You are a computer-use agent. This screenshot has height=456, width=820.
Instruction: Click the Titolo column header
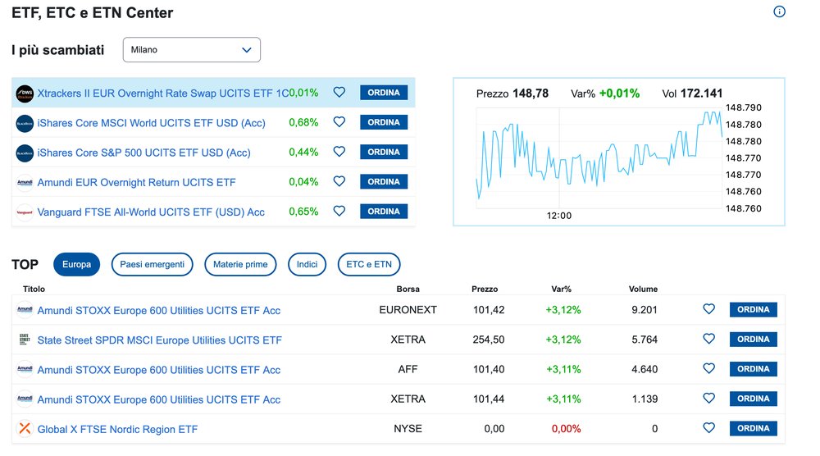click(34, 290)
